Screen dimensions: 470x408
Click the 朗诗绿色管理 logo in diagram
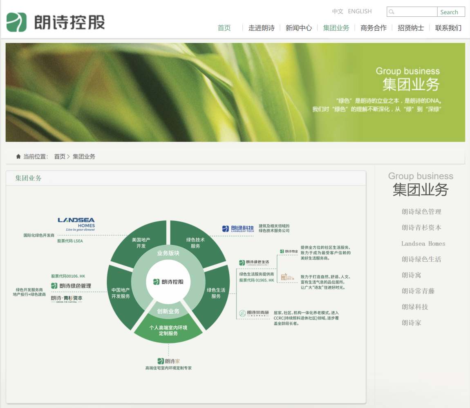coord(71,286)
